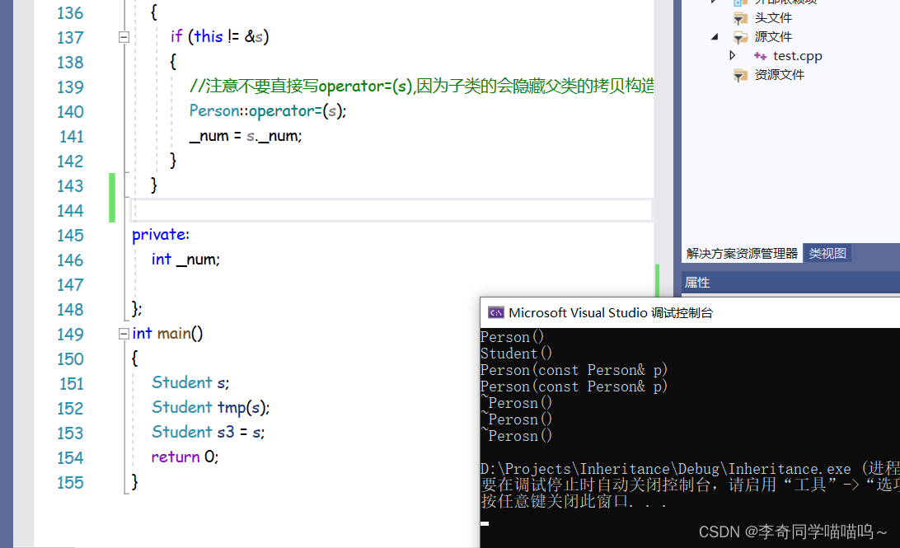The width and height of the screenshot is (900, 548).
Task: Click the Inheritance.exe path in console
Action: tap(666, 469)
